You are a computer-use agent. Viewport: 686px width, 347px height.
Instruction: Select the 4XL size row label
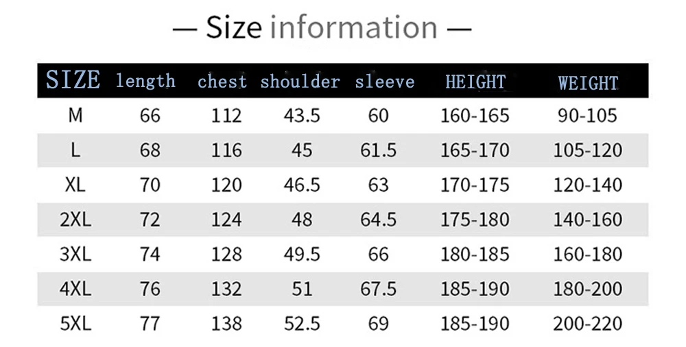point(75,289)
